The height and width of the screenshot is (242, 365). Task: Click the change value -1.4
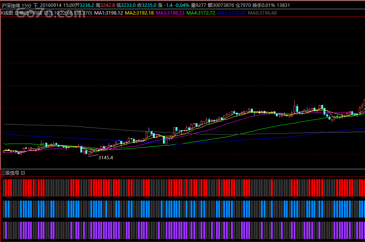[168, 5]
